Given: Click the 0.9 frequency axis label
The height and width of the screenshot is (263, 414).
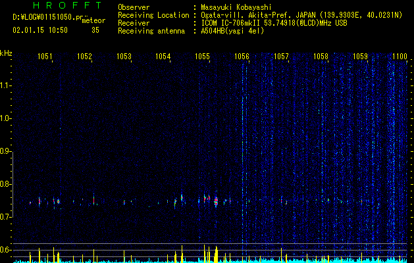Looking at the screenshot, I should click(x=5, y=151).
